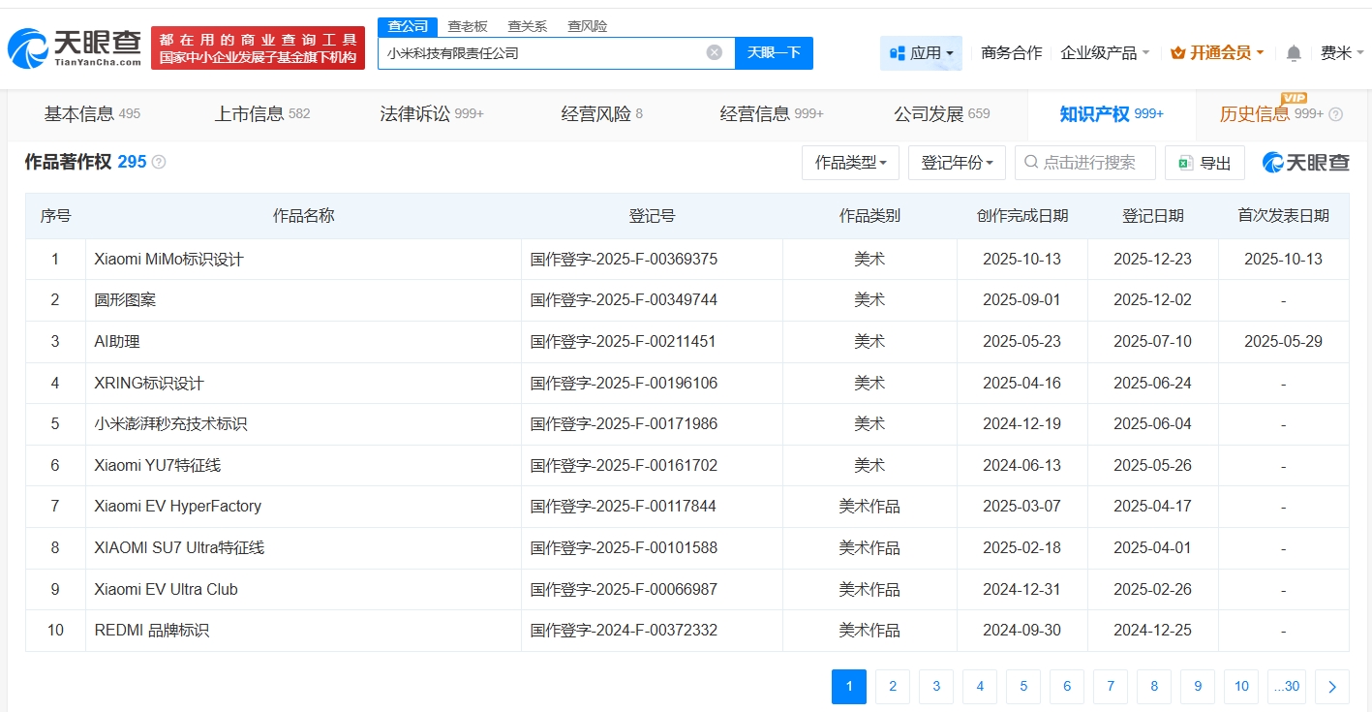Screen dimensions: 1372x712
Task: Click the 天眼一下 search button
Action: pos(774,52)
